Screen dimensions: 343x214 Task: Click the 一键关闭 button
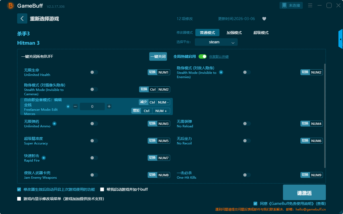(x=158, y=56)
